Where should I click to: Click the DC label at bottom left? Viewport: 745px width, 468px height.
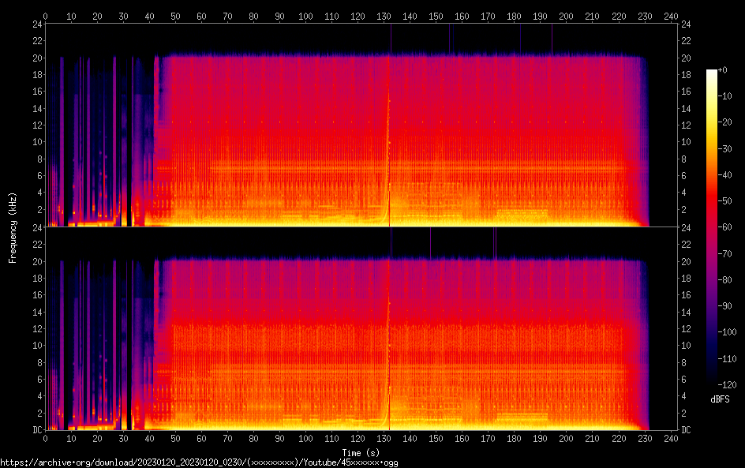pyautogui.click(x=36, y=430)
